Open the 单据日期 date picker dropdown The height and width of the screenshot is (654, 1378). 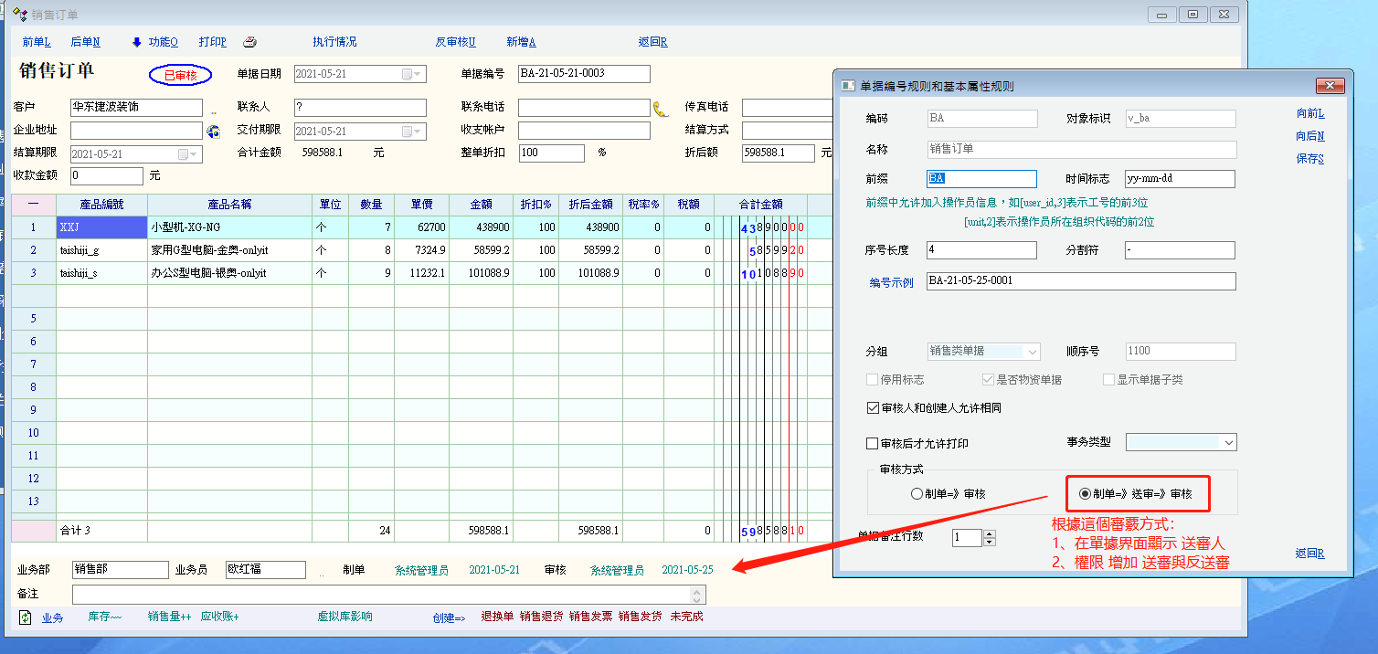click(x=417, y=74)
